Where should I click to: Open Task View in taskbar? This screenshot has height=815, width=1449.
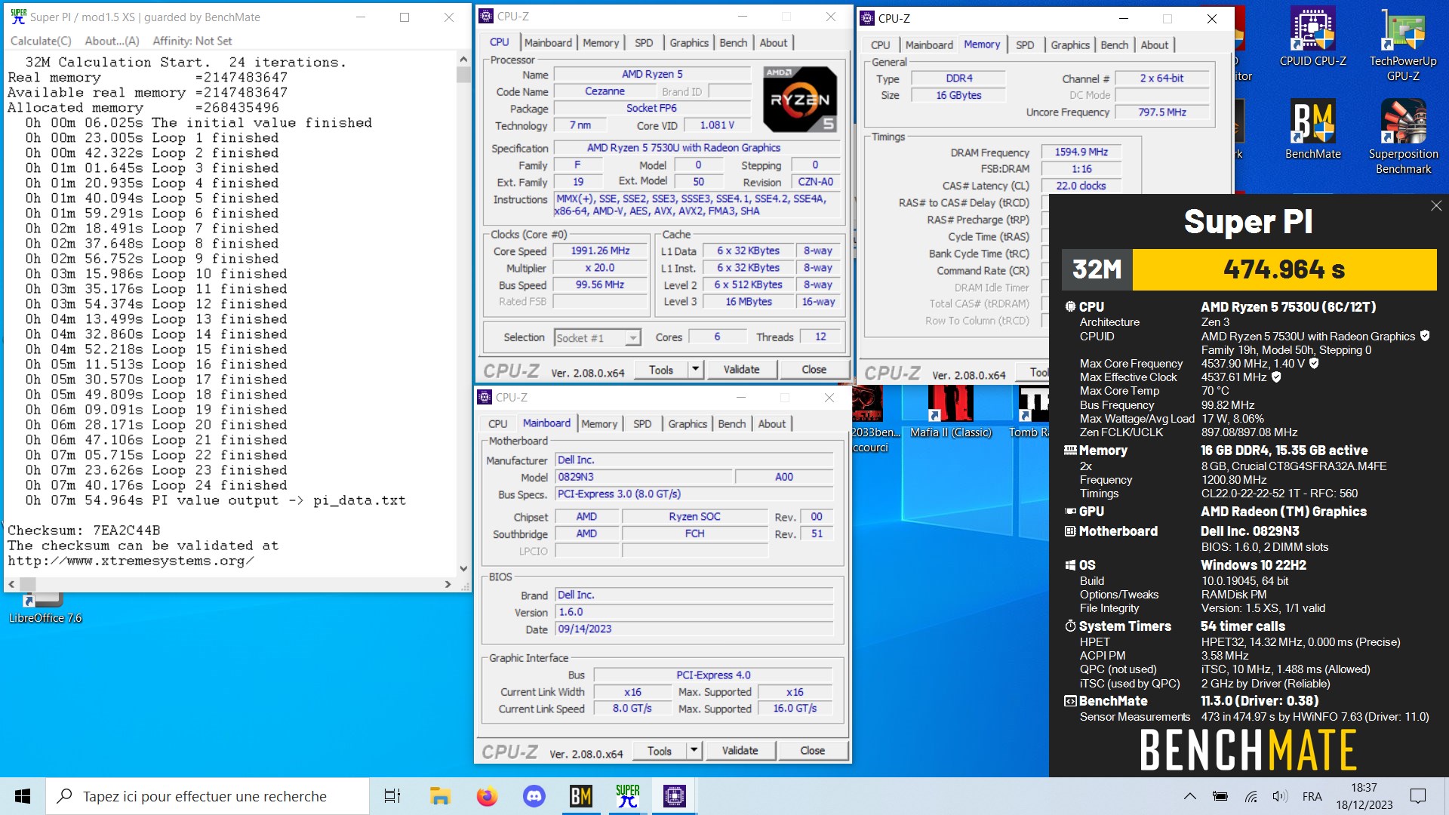[392, 796]
